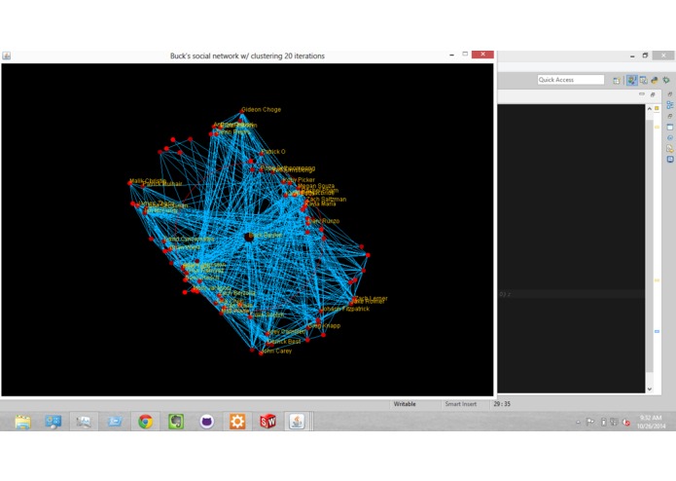Click the Action Center flag tray icon

pyautogui.click(x=589, y=422)
